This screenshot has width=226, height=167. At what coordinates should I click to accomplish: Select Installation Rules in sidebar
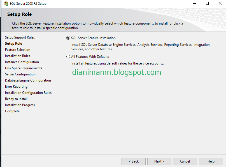point(17,56)
